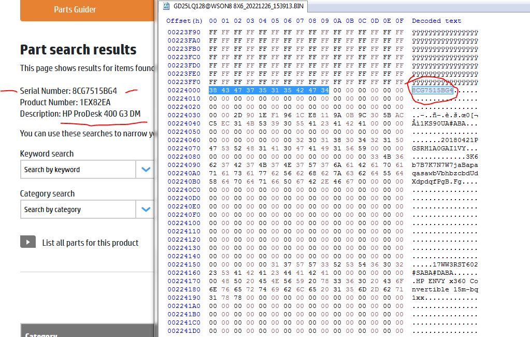
Task: Click the Part search results heading
Action: [x=78, y=50]
